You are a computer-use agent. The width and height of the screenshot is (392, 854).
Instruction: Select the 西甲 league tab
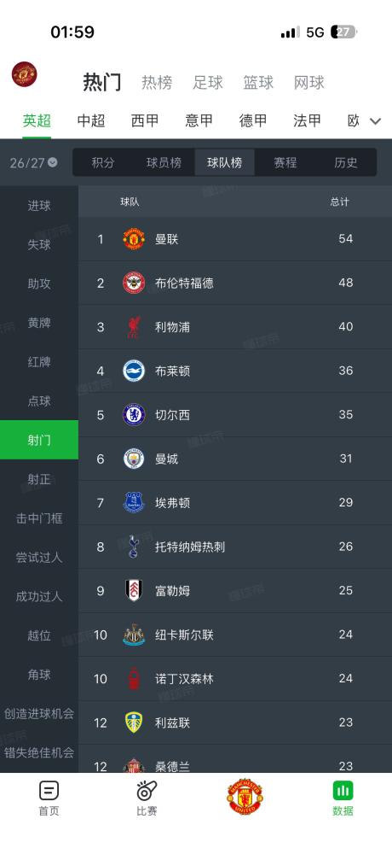pyautogui.click(x=145, y=120)
